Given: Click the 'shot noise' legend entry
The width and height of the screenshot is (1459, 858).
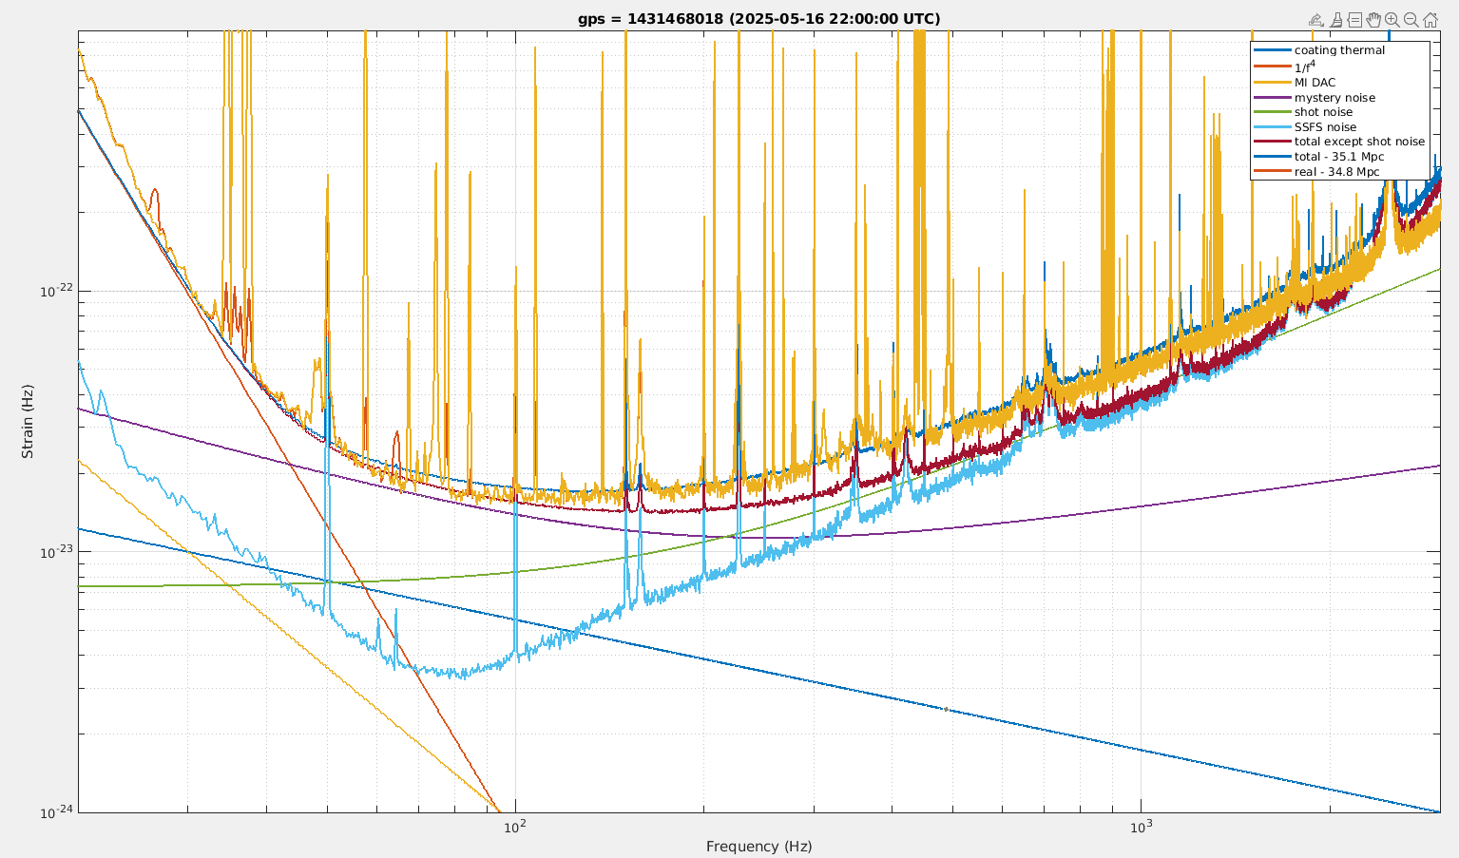Looking at the screenshot, I should [1323, 112].
